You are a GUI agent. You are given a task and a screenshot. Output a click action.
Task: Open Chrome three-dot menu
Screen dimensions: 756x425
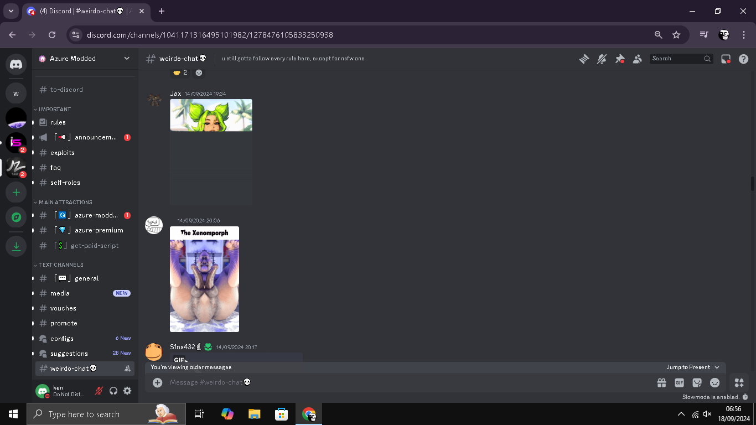point(744,35)
